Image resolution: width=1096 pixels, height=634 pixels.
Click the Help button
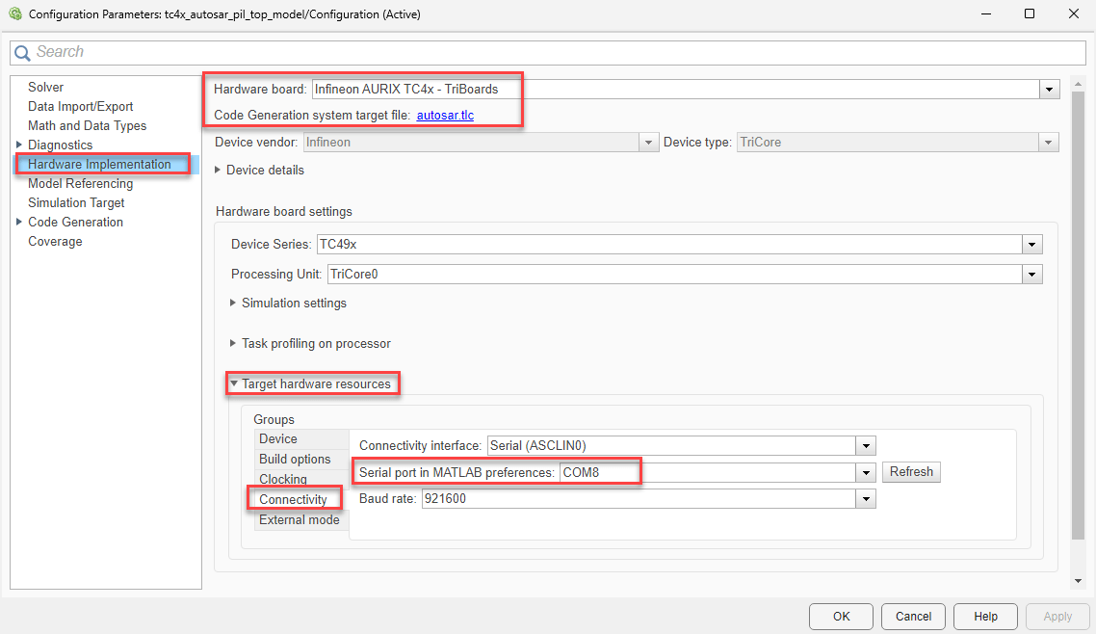[985, 617]
